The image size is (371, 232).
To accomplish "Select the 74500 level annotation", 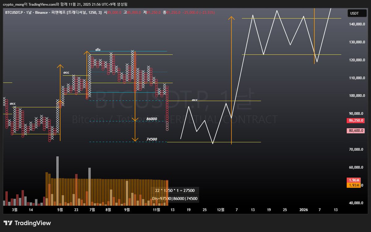I will tap(151, 139).
